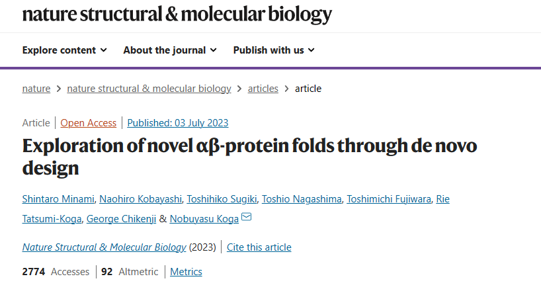
Task: Open the articles breadcrumb link
Action: pyautogui.click(x=263, y=89)
